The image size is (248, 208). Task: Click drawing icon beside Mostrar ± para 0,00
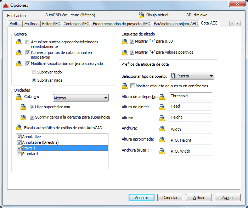click(125, 42)
